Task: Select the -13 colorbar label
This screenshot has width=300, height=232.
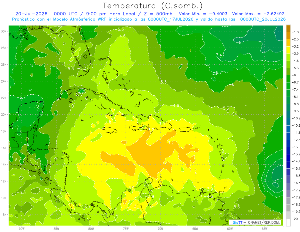Action: (x=294, y=147)
